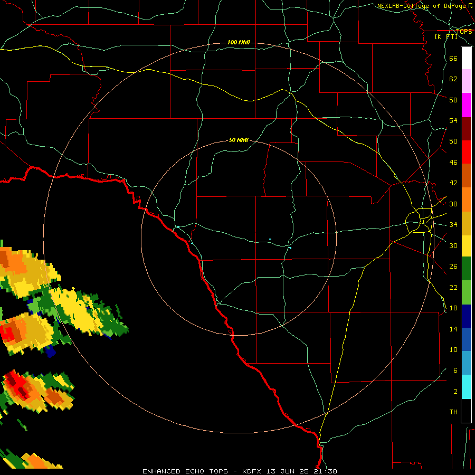Click the TOPS legend title
The width and height of the screenshot is (475, 475).
click(x=464, y=32)
